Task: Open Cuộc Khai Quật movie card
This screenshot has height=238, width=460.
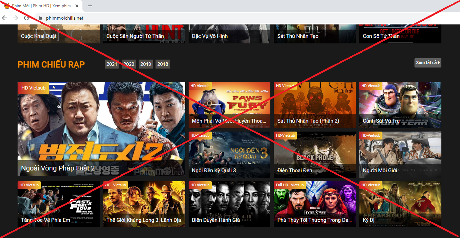Action: (x=59, y=34)
